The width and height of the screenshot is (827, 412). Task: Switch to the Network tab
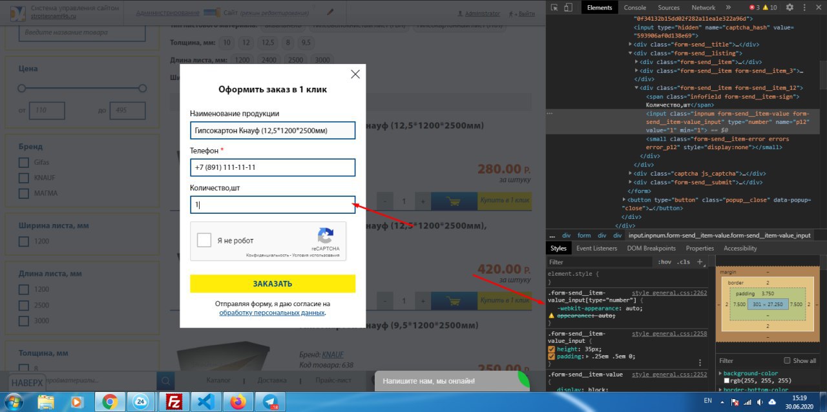tap(704, 8)
